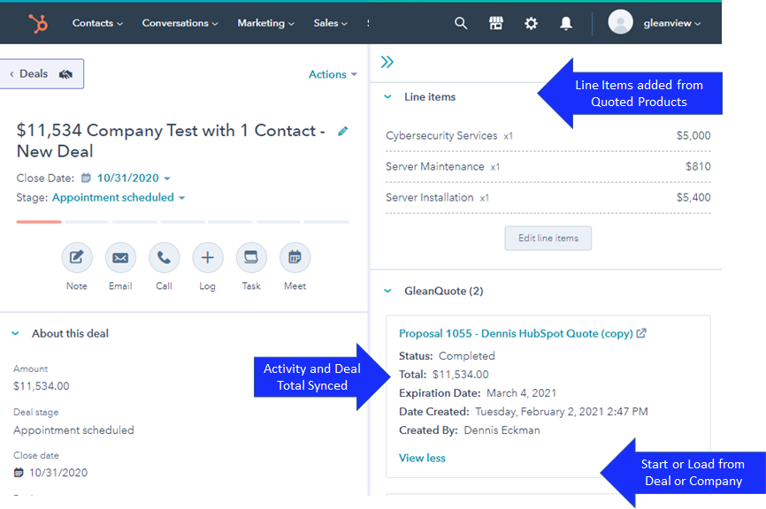Click the gleanview user avatar

620,22
